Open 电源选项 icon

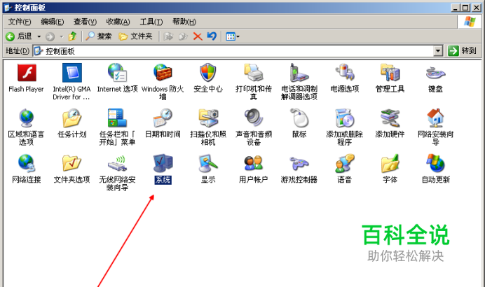(x=345, y=73)
